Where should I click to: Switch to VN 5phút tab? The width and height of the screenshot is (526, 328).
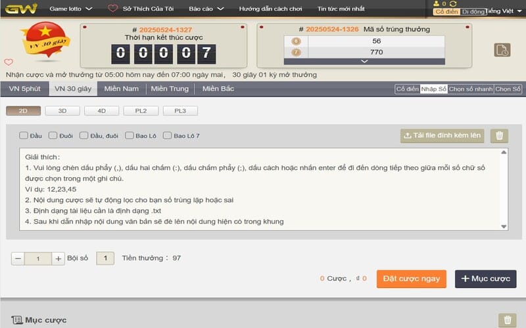[x=24, y=89]
